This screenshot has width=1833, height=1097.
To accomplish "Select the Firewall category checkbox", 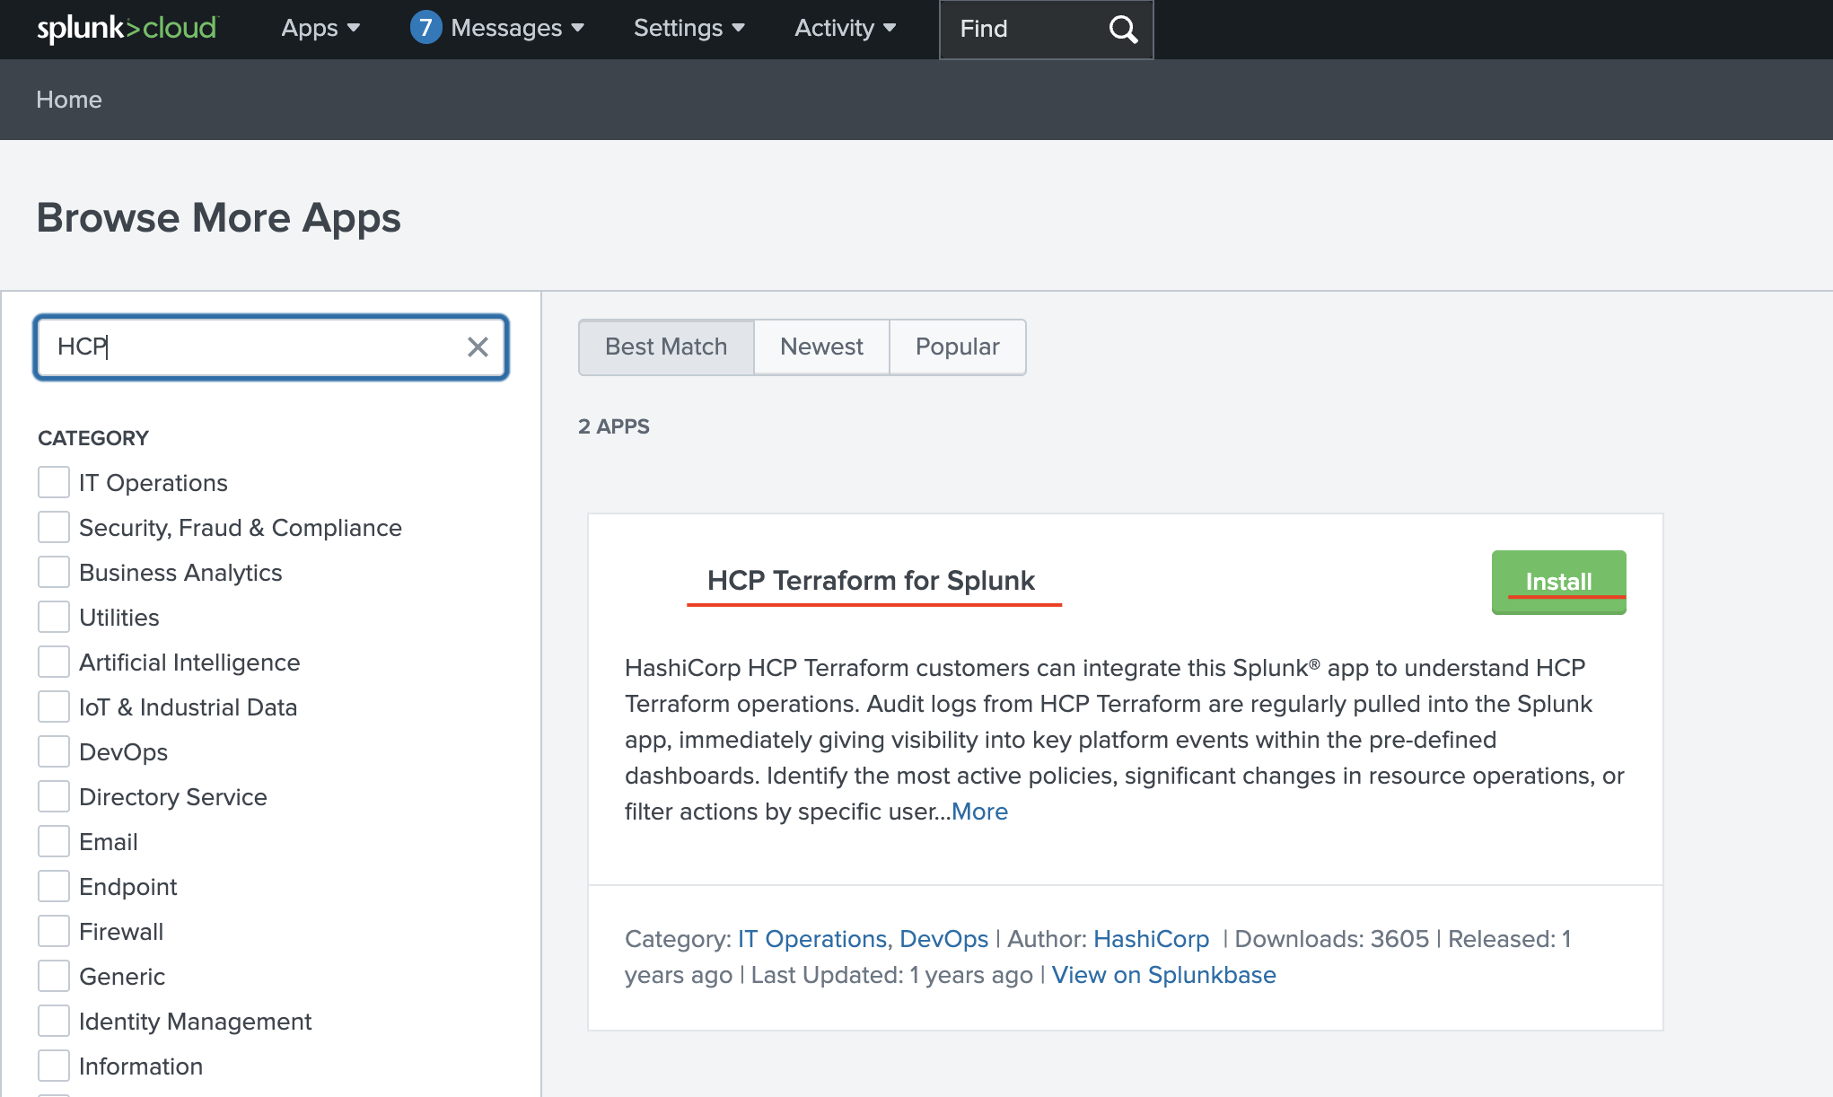I will [x=54, y=931].
